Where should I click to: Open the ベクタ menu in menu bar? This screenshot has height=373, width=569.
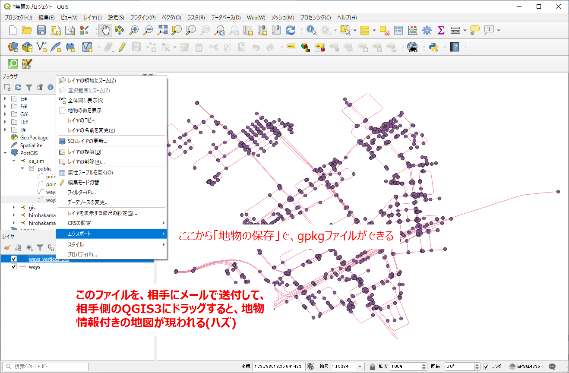click(x=171, y=18)
